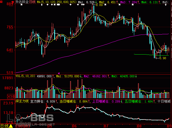Click the 日线 period label beside stock name
The image size is (172, 128).
click(x=32, y=2)
